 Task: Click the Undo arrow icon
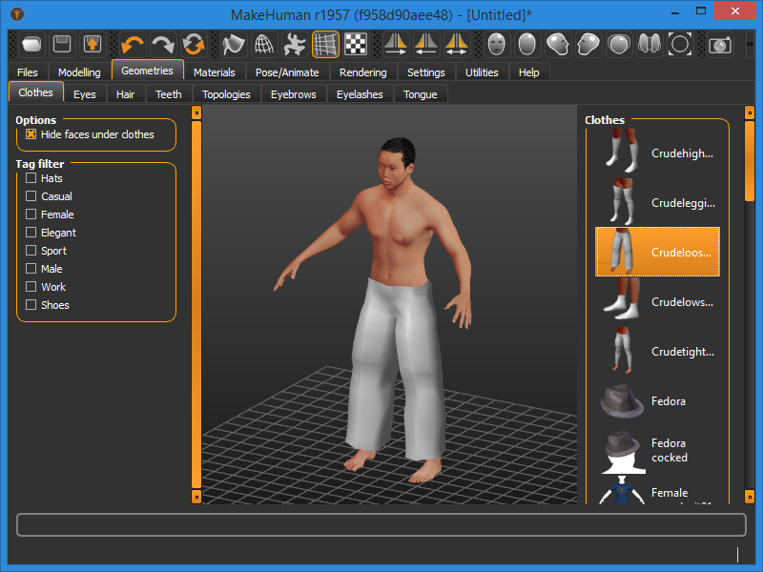[133, 44]
